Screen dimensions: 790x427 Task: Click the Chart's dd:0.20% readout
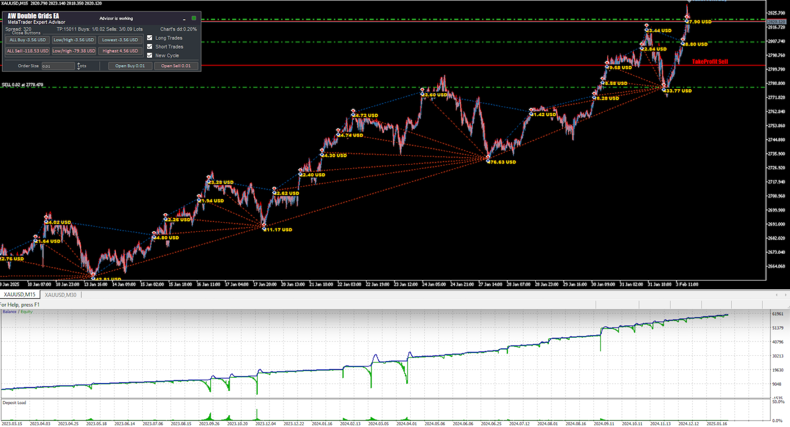(178, 29)
